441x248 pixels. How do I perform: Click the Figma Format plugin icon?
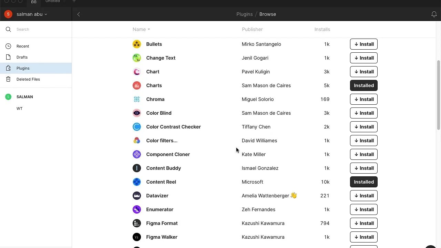pyautogui.click(x=137, y=223)
